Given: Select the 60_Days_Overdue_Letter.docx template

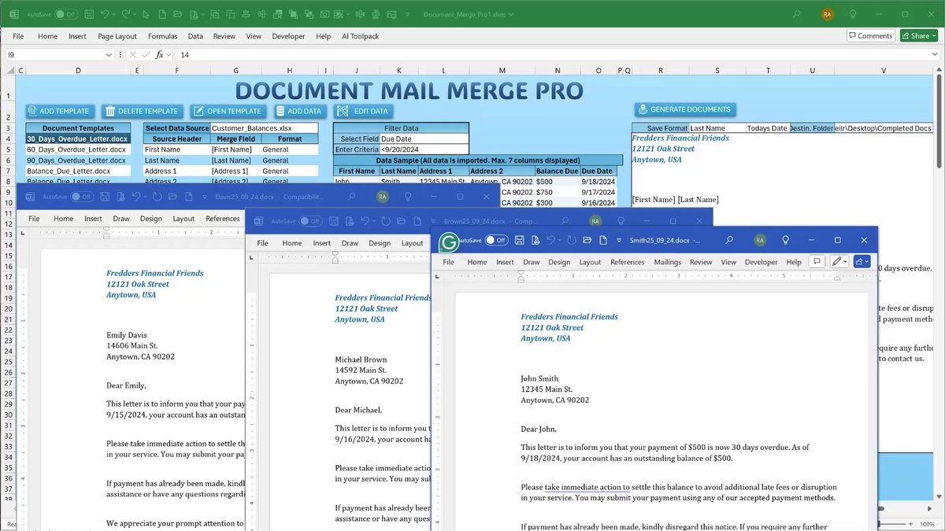Looking at the screenshot, I should [x=78, y=149].
